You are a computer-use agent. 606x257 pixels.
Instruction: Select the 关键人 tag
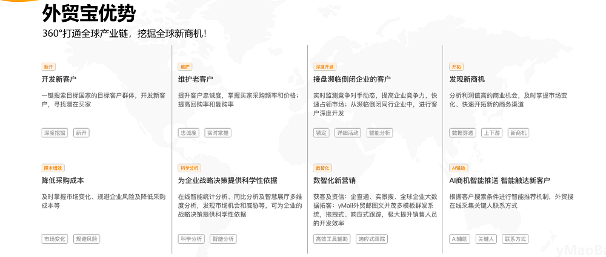click(x=486, y=239)
